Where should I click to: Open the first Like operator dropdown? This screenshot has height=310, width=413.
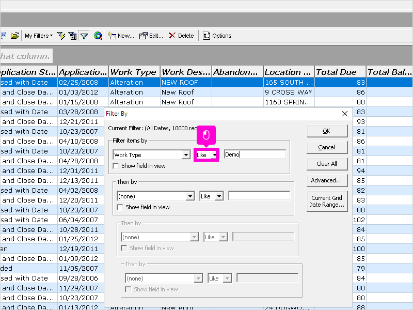click(x=215, y=154)
